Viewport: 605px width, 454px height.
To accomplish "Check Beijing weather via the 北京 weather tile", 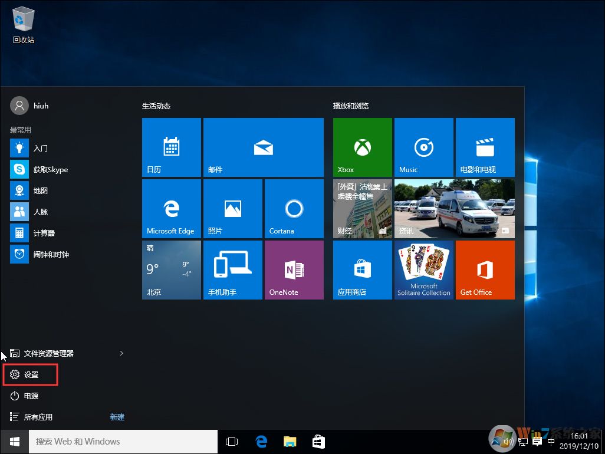I will pyautogui.click(x=171, y=269).
